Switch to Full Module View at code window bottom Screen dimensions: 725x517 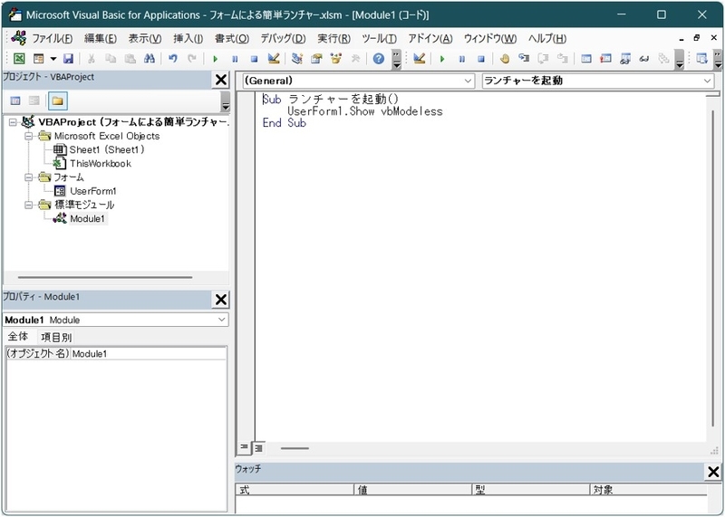(258, 447)
